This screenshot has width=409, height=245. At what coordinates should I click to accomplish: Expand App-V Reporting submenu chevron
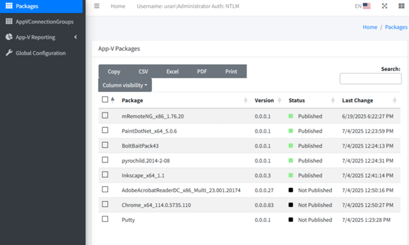pyautogui.click(x=76, y=37)
